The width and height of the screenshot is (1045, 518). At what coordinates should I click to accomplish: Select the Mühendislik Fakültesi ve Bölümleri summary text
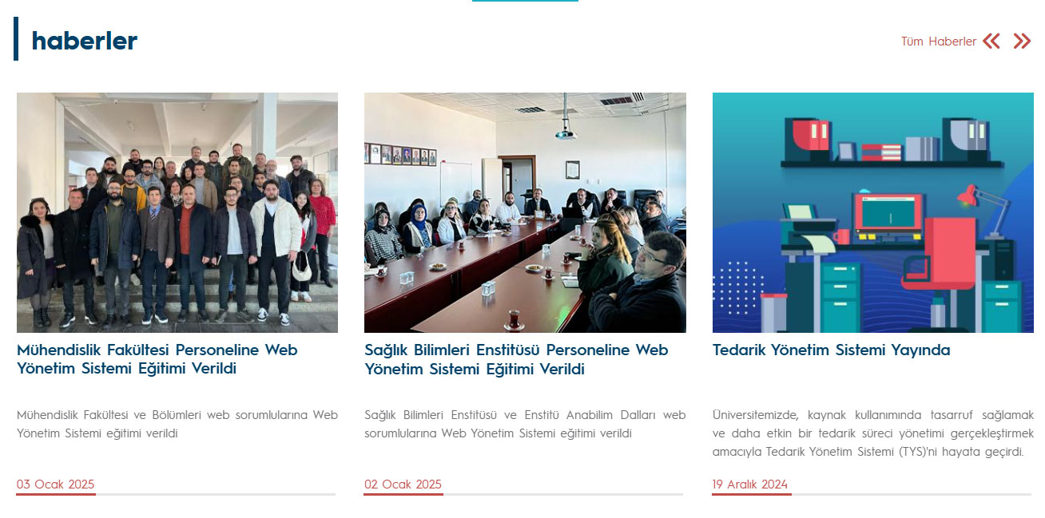pyautogui.click(x=177, y=424)
